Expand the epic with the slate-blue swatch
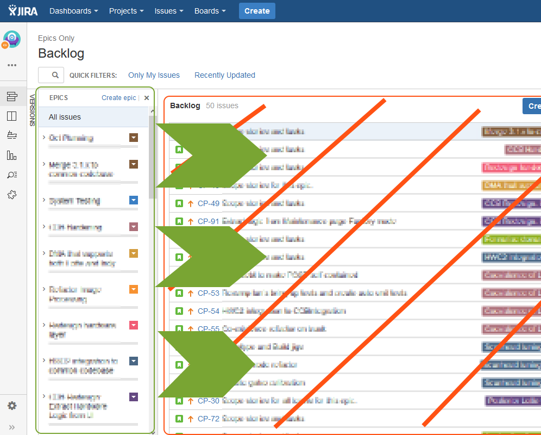Image resolution: width=541 pixels, height=435 pixels. point(44,361)
